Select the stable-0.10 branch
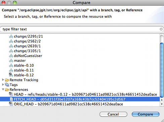 24,66
